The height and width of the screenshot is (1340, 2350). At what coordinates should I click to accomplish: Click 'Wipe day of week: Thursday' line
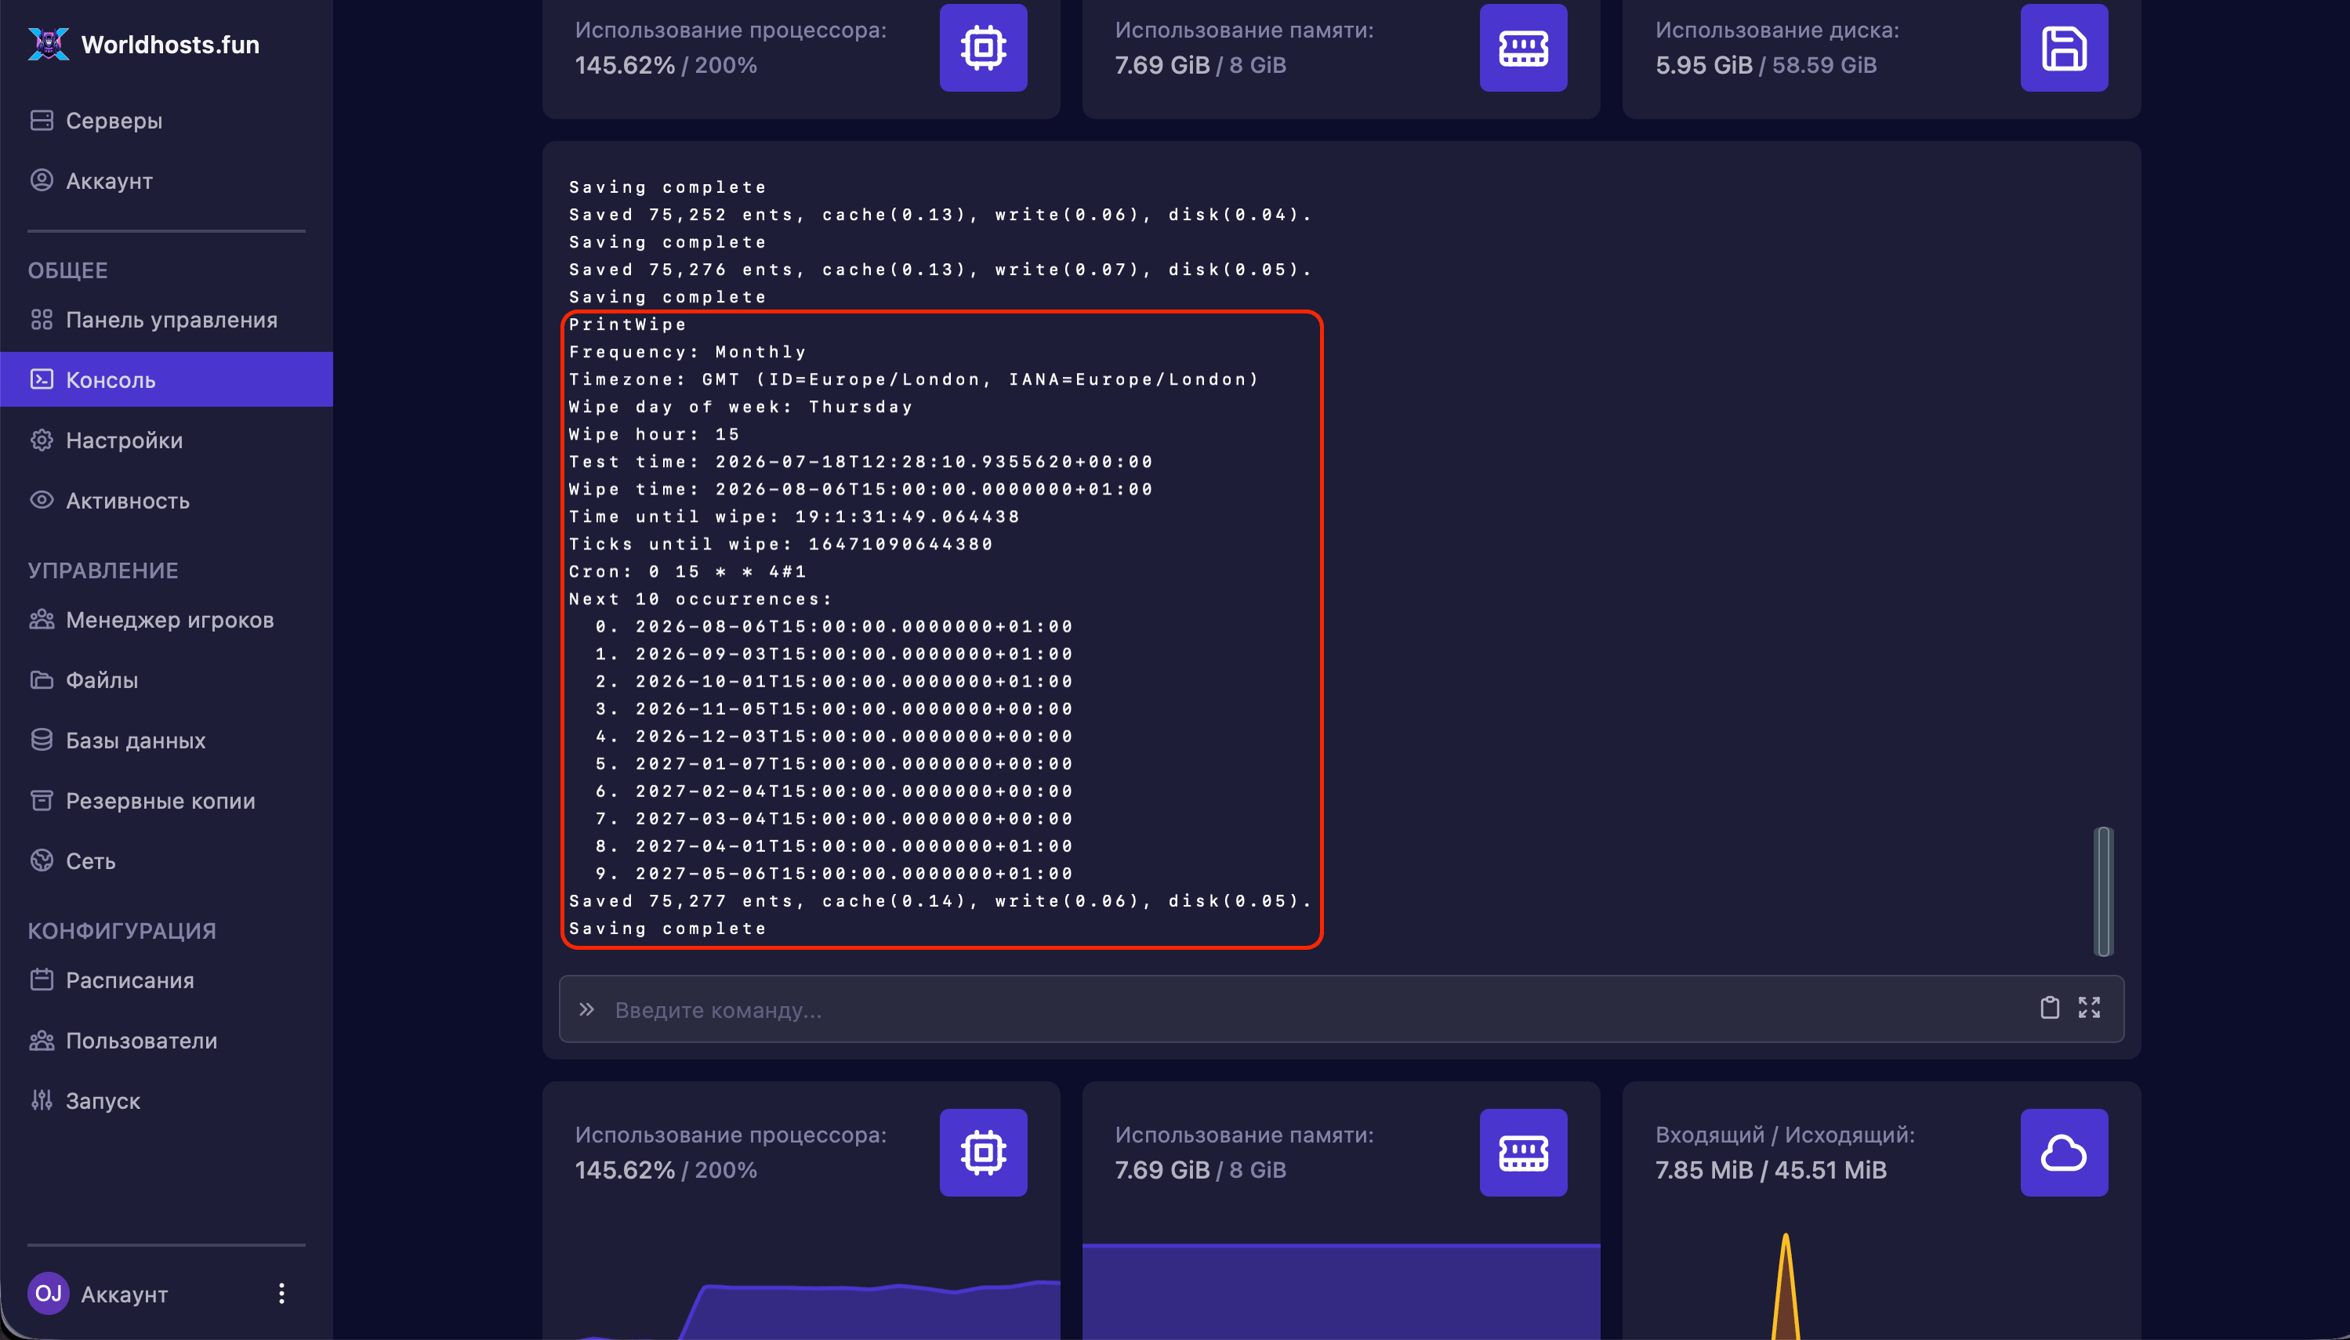pos(741,407)
